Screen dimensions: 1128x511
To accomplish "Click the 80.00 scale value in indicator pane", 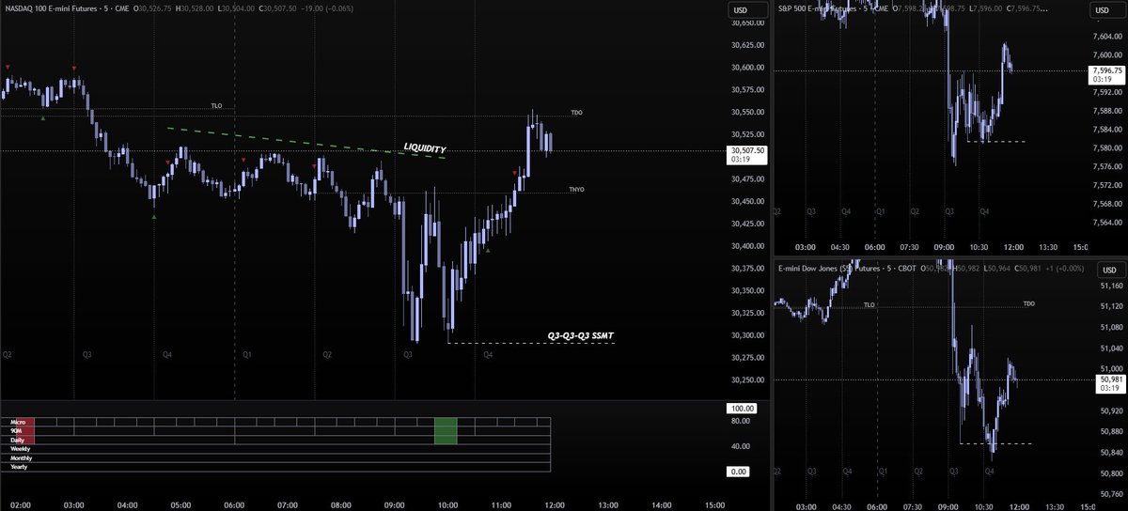I will click(740, 422).
